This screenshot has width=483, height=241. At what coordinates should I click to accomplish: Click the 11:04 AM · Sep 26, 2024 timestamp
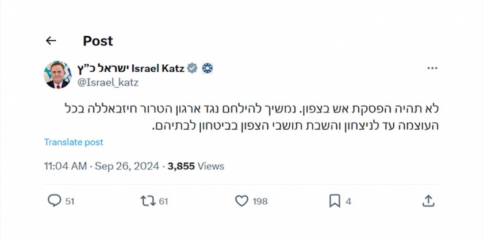pyautogui.click(x=102, y=166)
